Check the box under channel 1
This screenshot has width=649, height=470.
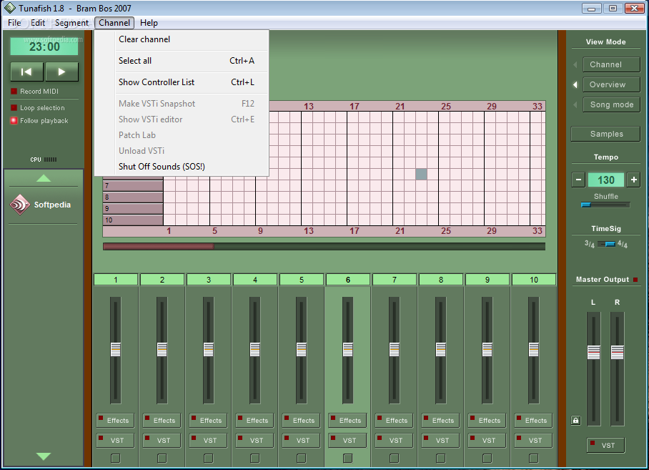click(116, 458)
